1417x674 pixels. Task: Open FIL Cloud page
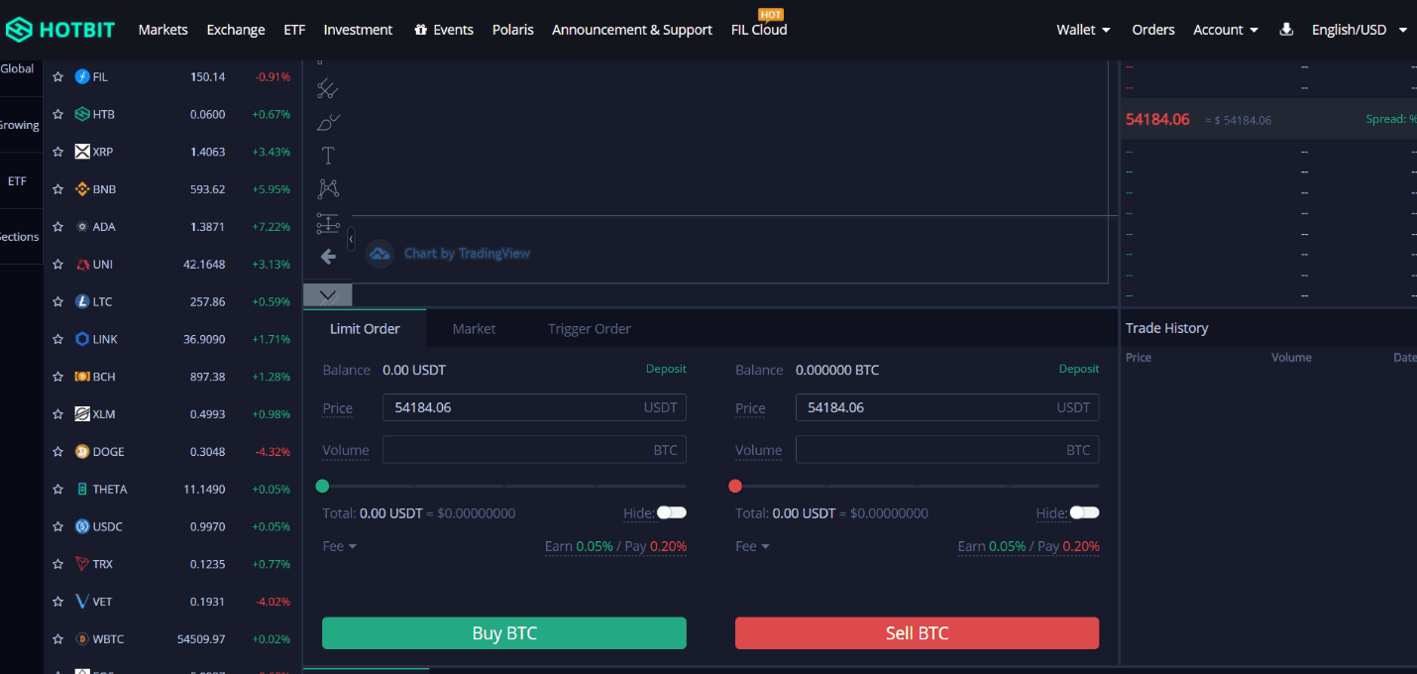[759, 30]
